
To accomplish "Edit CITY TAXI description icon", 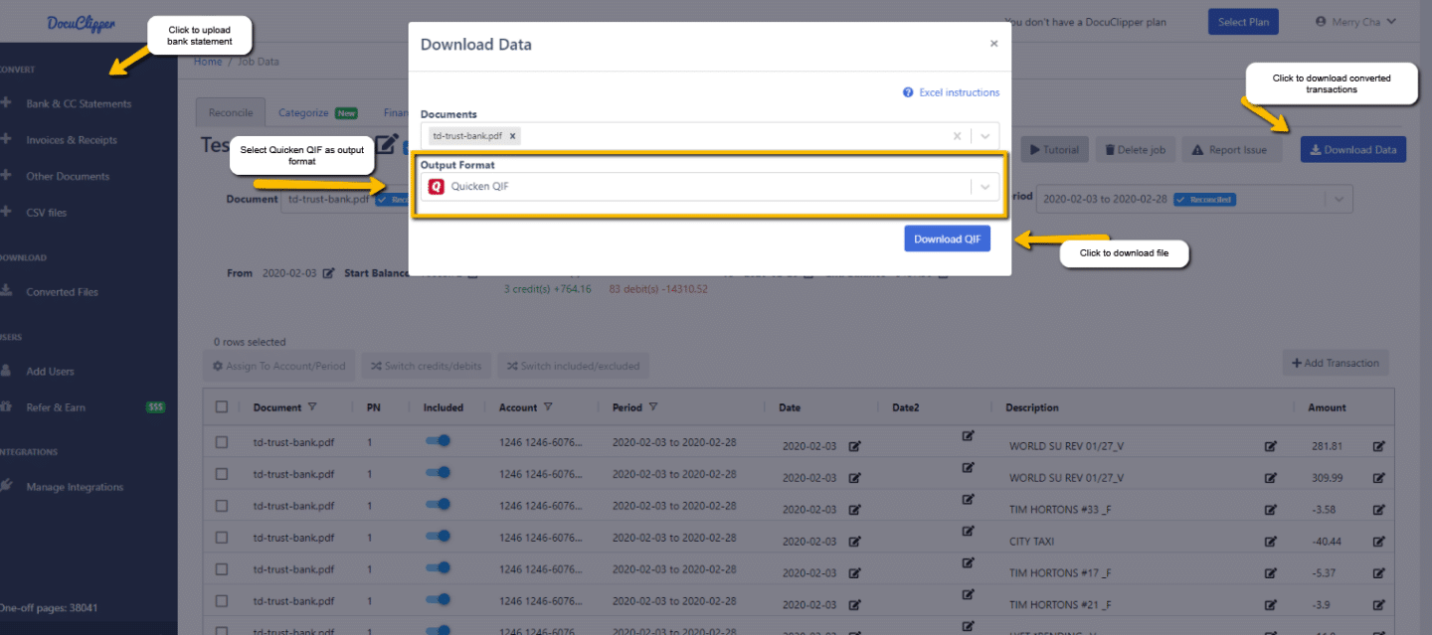I will (1271, 542).
